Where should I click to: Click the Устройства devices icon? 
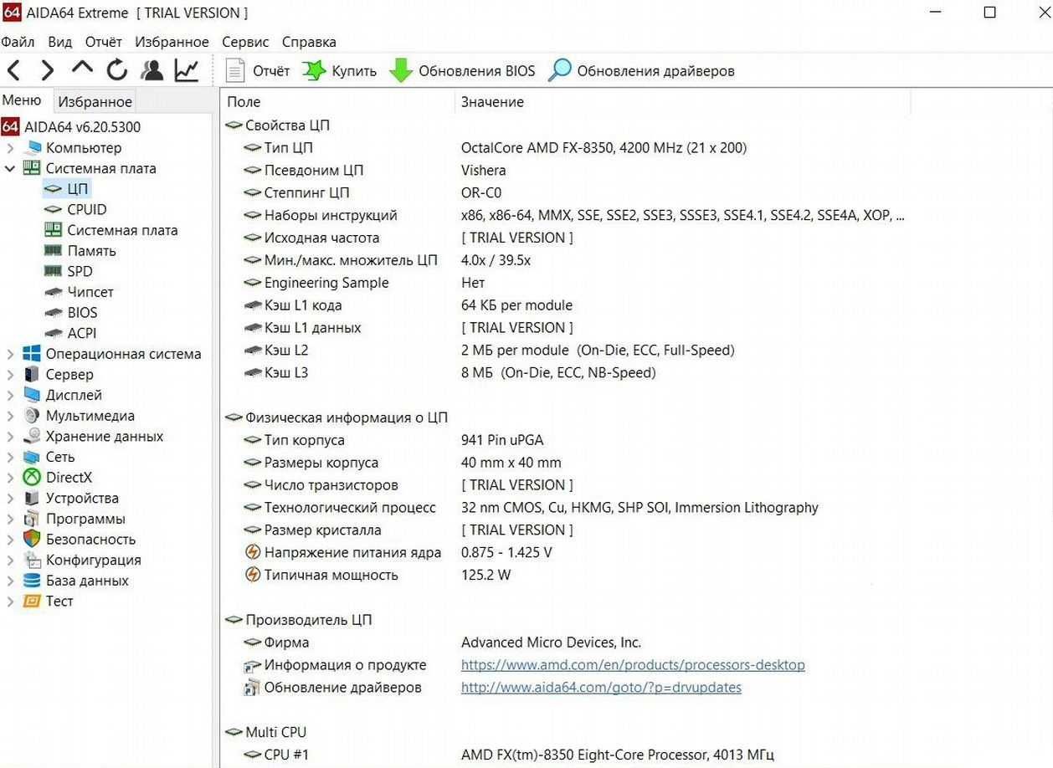tap(32, 499)
